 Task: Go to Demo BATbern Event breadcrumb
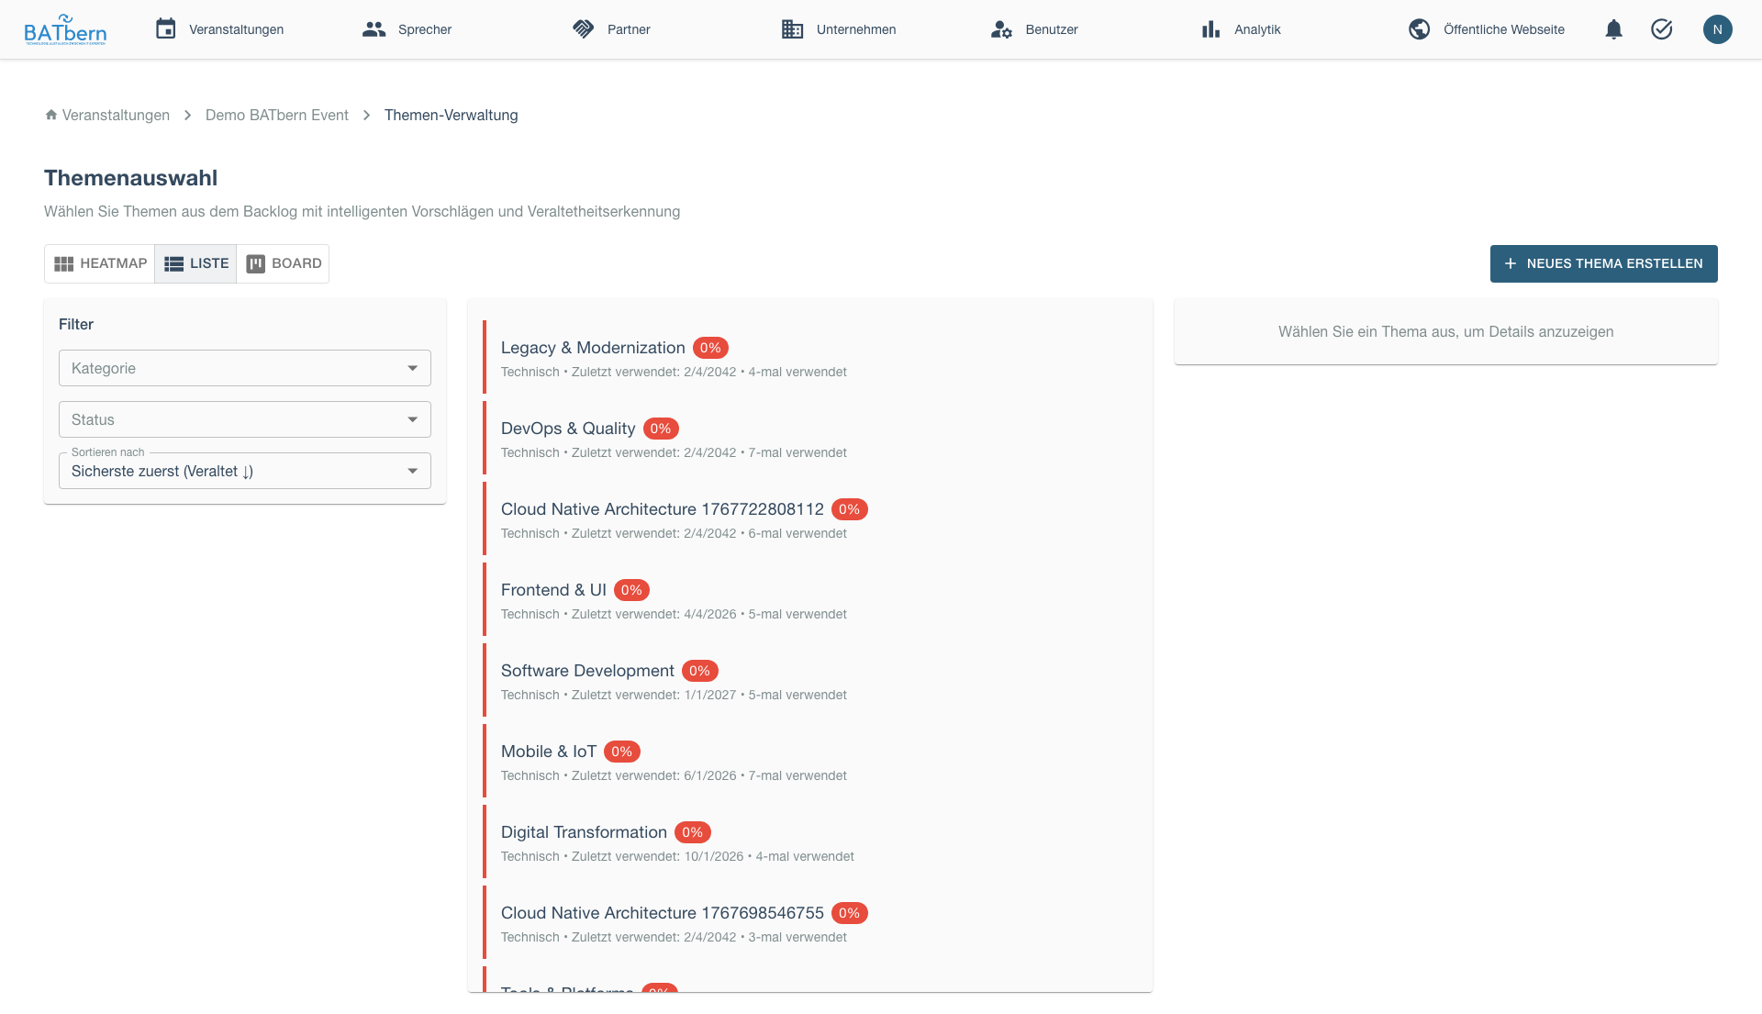(277, 115)
